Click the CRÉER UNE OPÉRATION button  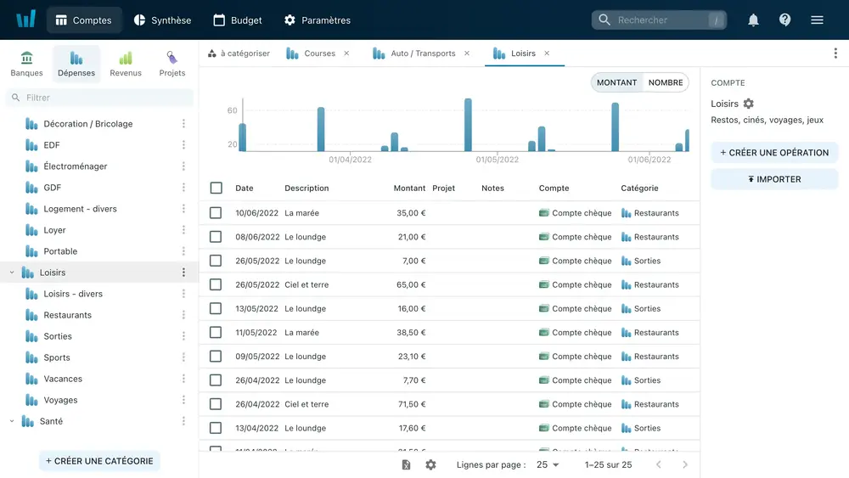(774, 153)
